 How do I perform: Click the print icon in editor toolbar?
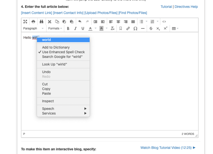click(33, 22)
